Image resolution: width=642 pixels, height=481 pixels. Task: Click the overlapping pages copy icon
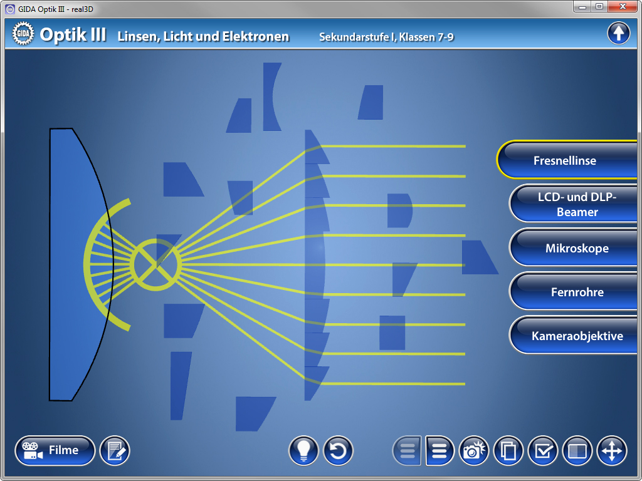point(508,450)
